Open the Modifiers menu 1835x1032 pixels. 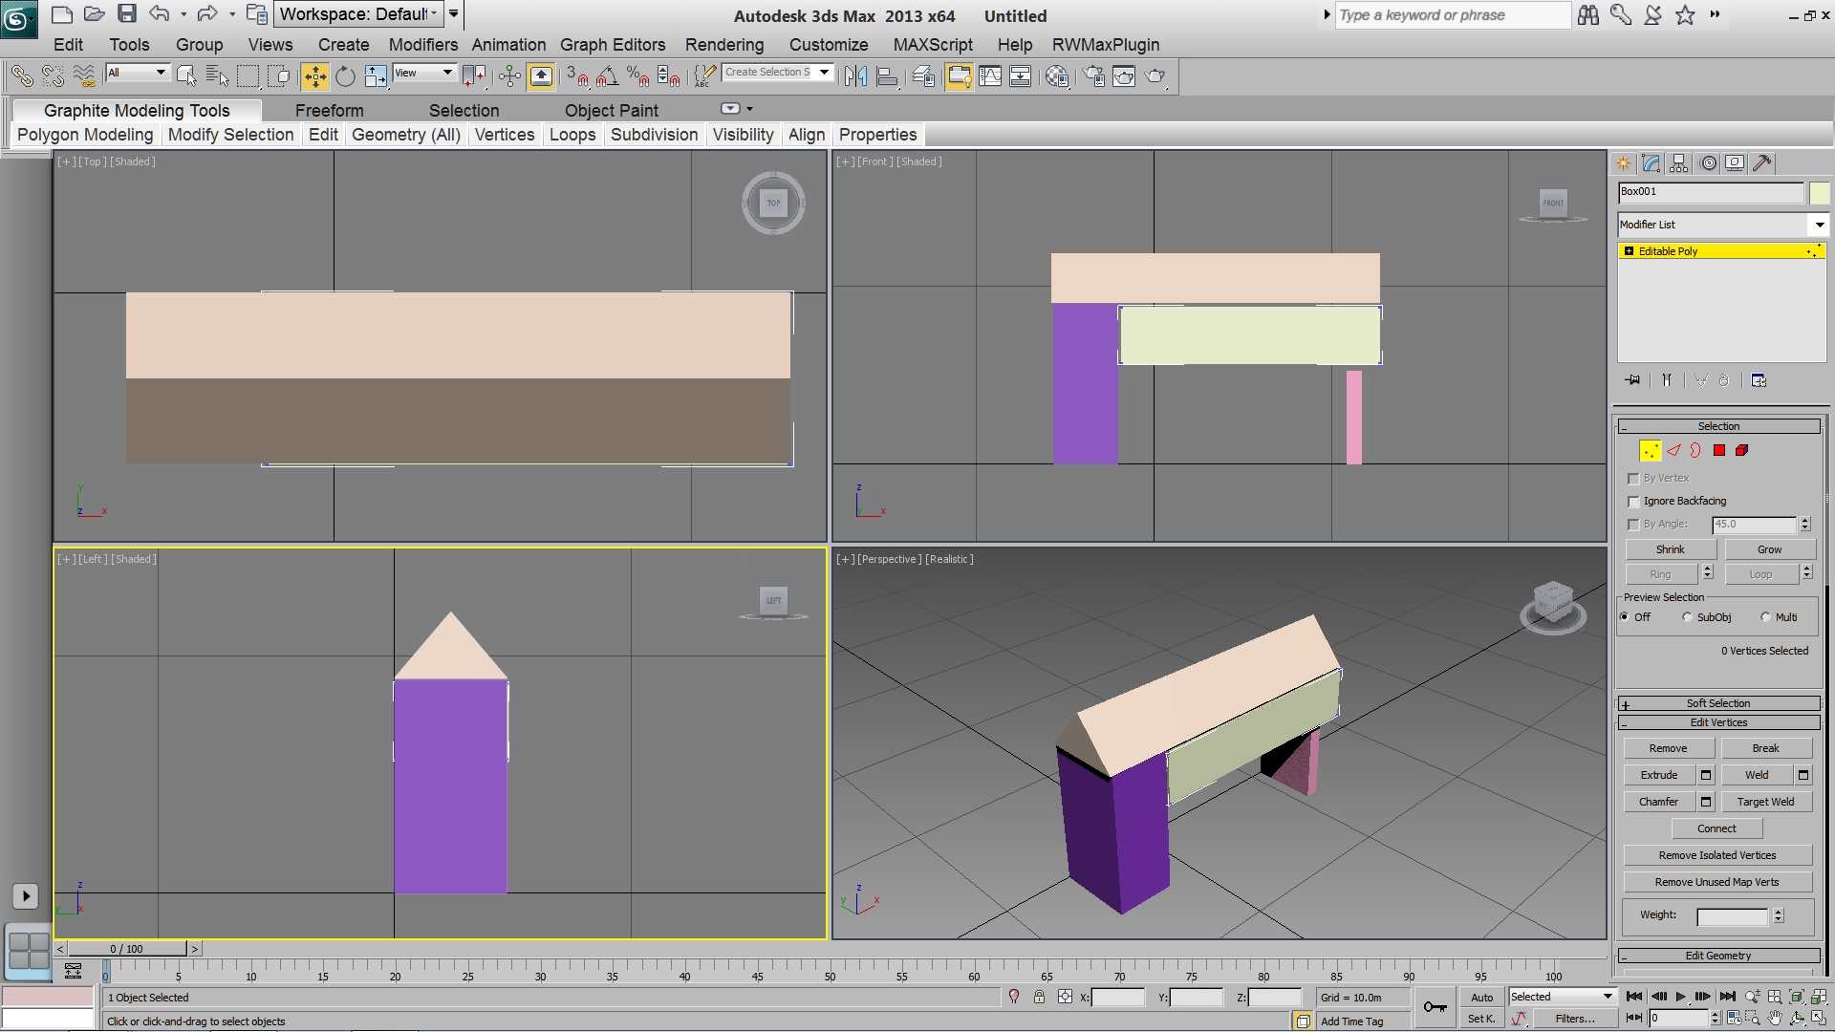[422, 45]
